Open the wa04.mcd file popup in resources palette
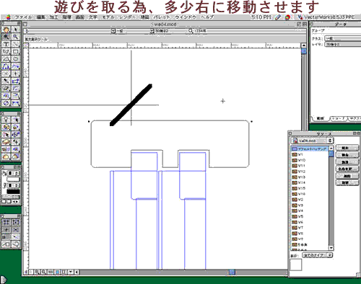Viewport: 361px width, 284px height. coord(312,141)
